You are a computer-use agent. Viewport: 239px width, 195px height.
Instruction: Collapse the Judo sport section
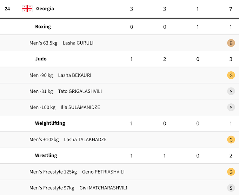pyautogui.click(x=41, y=59)
